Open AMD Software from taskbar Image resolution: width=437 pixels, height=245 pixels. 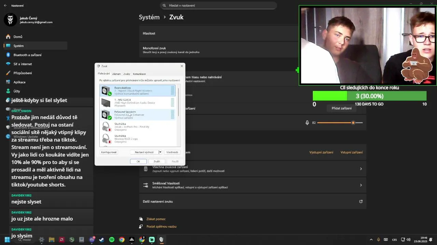click(61, 240)
